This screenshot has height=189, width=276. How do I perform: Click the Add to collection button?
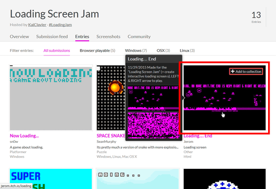click(x=246, y=72)
